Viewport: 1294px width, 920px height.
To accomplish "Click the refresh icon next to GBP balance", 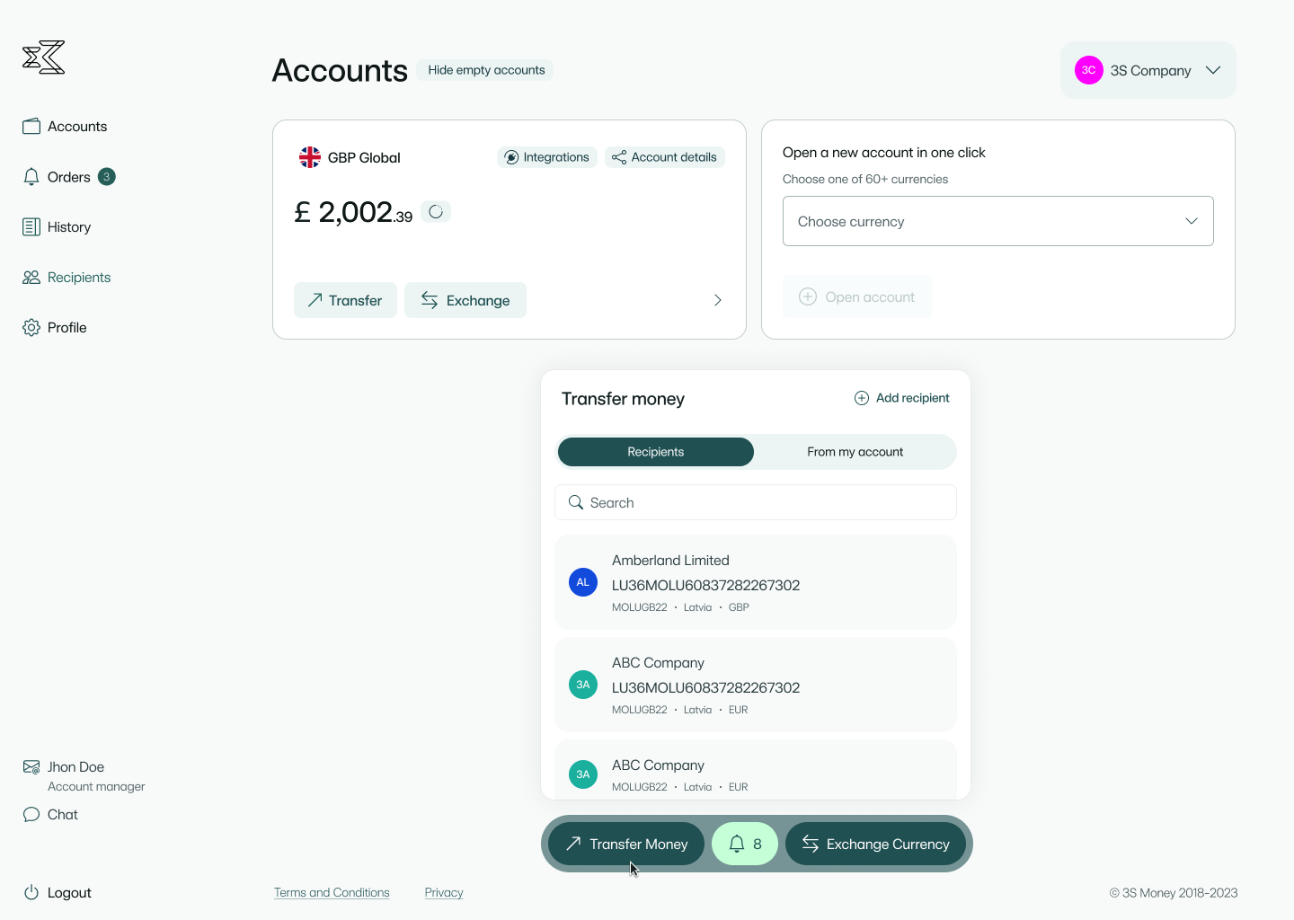I will coord(436,211).
